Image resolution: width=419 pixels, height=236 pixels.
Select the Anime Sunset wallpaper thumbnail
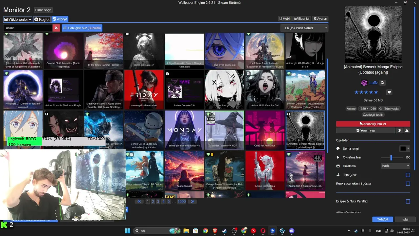click(184, 170)
